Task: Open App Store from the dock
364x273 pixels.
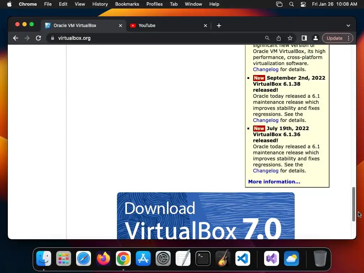Action: click(x=143, y=258)
